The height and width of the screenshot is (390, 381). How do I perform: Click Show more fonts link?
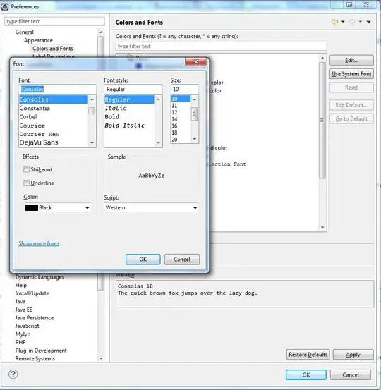click(39, 243)
